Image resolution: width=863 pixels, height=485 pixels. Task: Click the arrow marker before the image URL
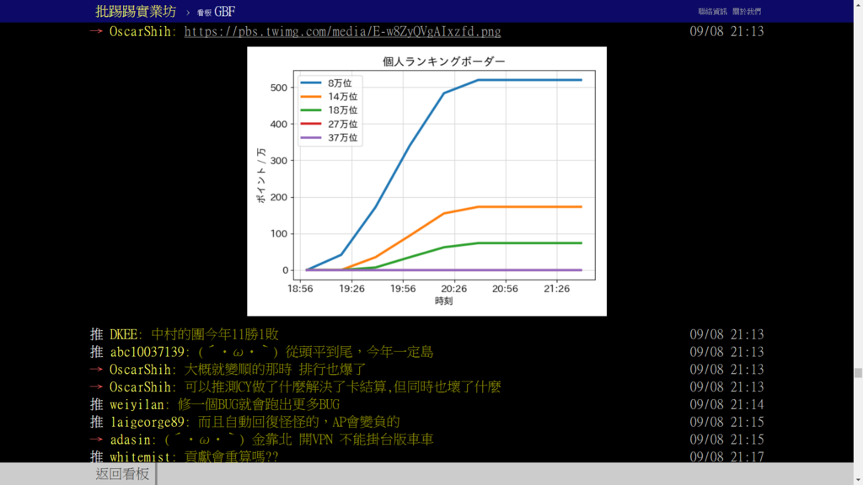click(x=96, y=31)
